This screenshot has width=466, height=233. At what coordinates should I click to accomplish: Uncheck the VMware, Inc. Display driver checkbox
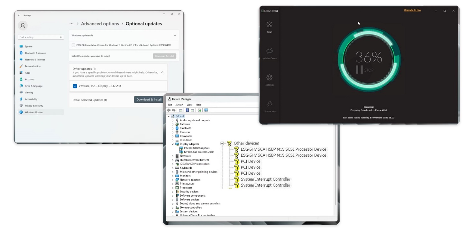point(75,86)
